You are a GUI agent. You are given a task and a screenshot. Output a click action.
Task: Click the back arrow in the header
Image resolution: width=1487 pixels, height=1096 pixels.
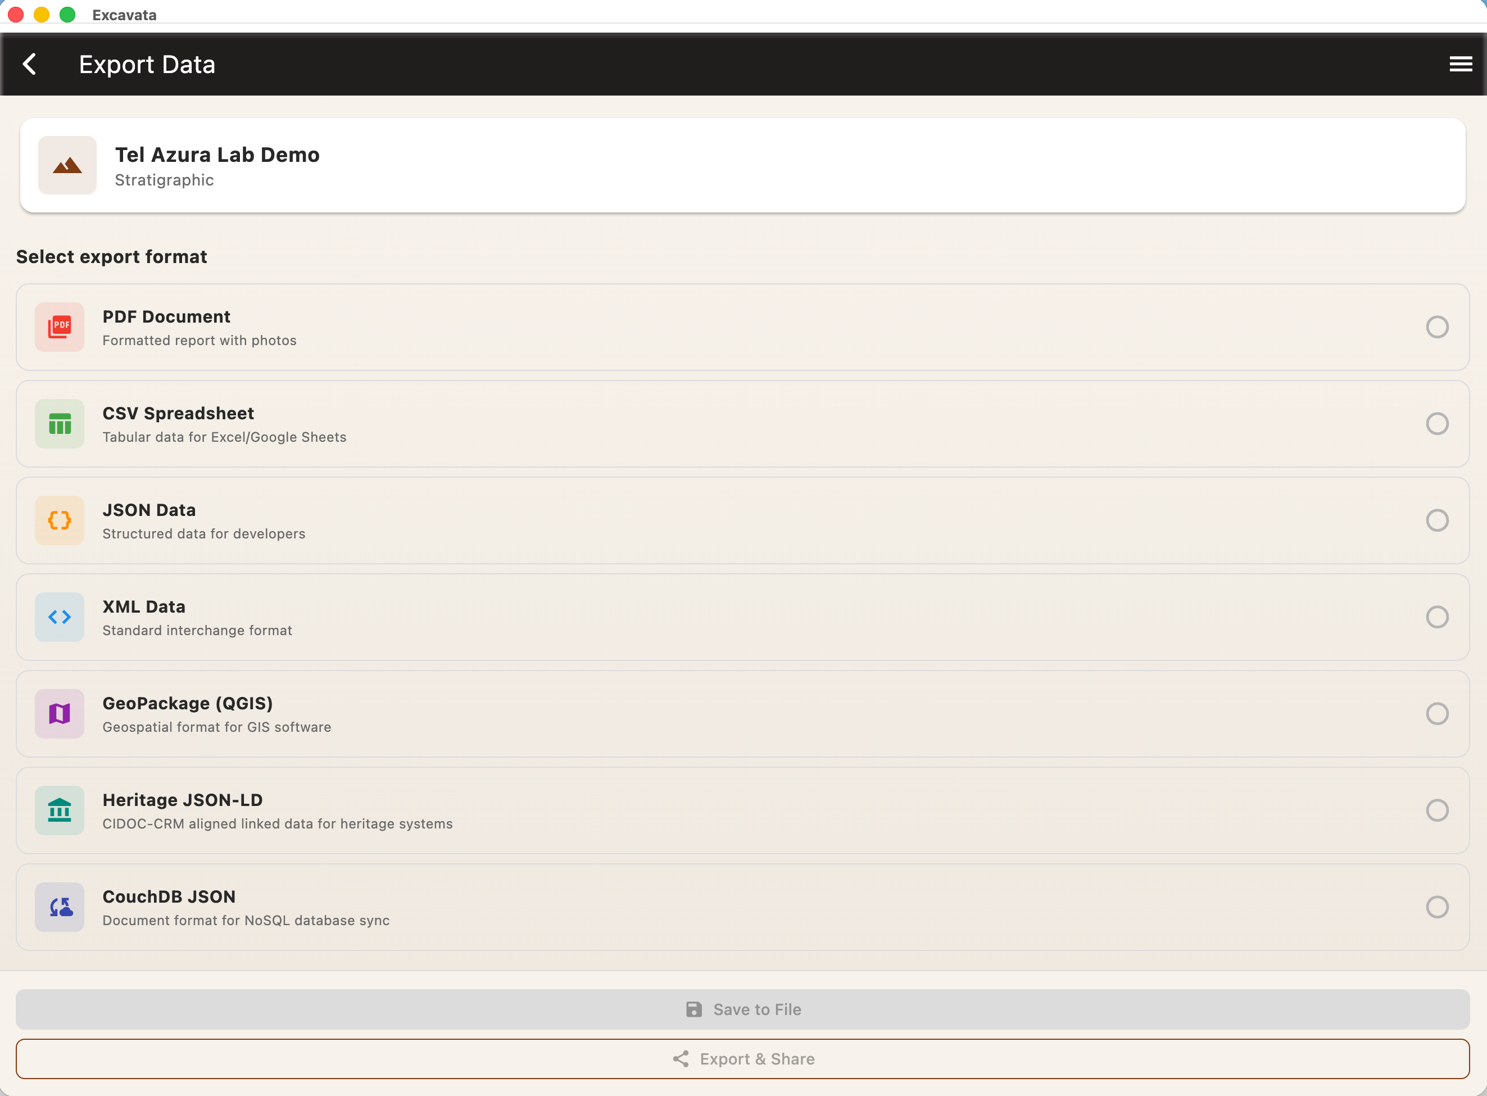pos(30,64)
